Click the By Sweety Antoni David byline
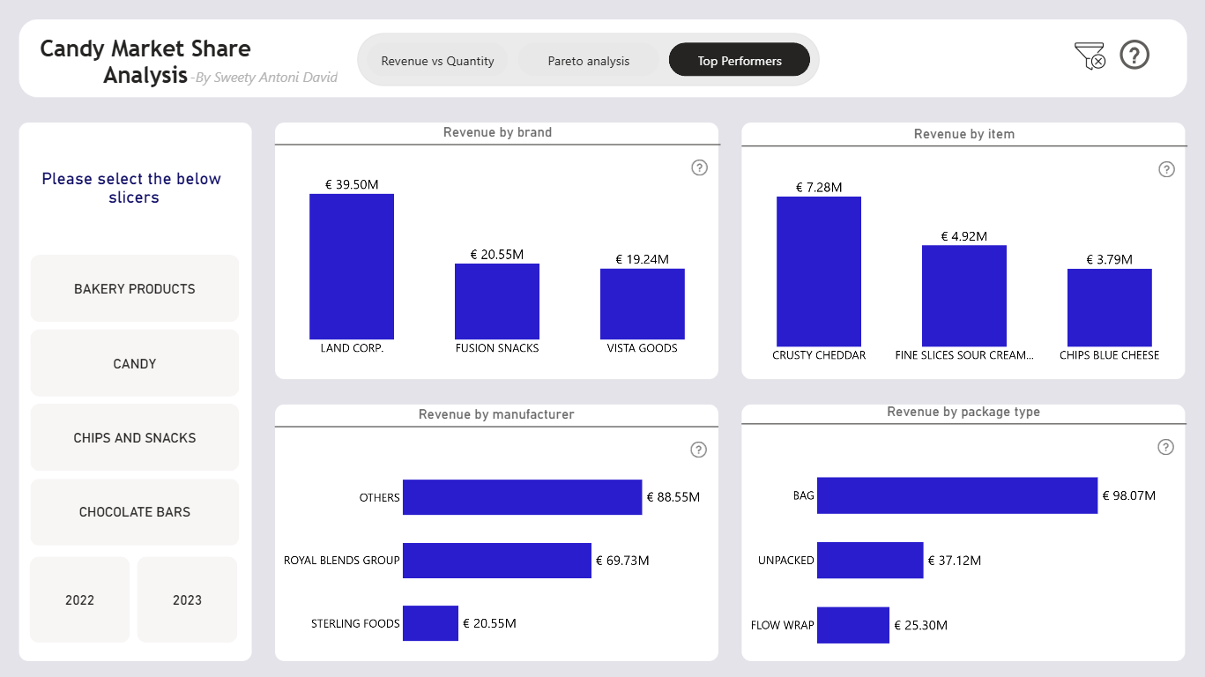1205x677 pixels. 264,78
